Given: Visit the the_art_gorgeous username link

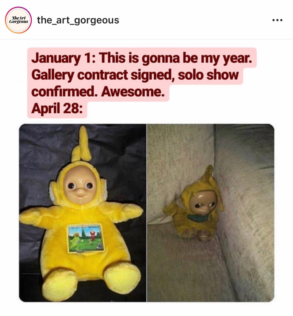Looking at the screenshot, I should point(78,20).
